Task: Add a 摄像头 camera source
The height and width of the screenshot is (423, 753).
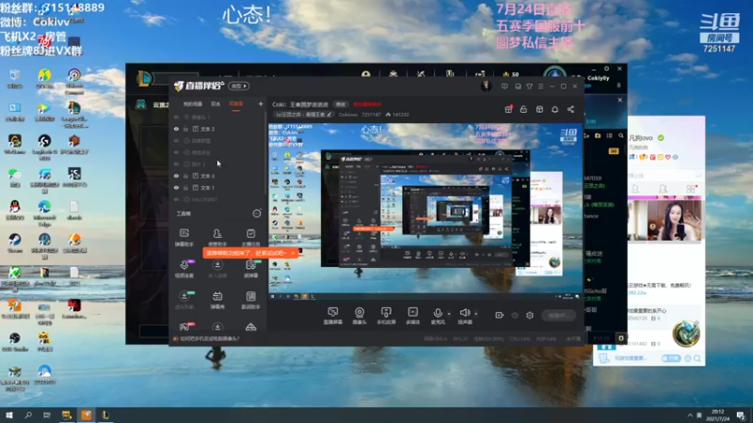Action: point(360,316)
